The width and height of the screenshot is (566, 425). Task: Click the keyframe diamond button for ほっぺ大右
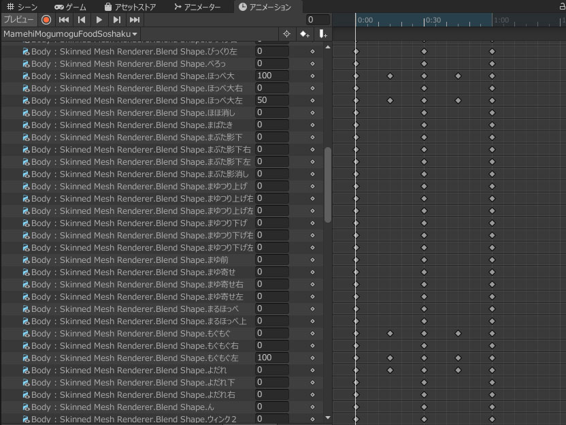[x=313, y=88]
